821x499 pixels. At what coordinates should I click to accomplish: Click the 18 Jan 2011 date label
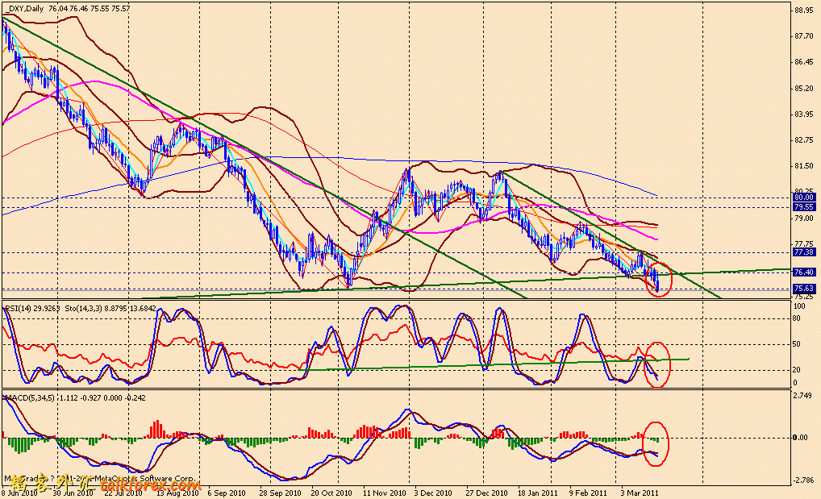pyautogui.click(x=538, y=493)
